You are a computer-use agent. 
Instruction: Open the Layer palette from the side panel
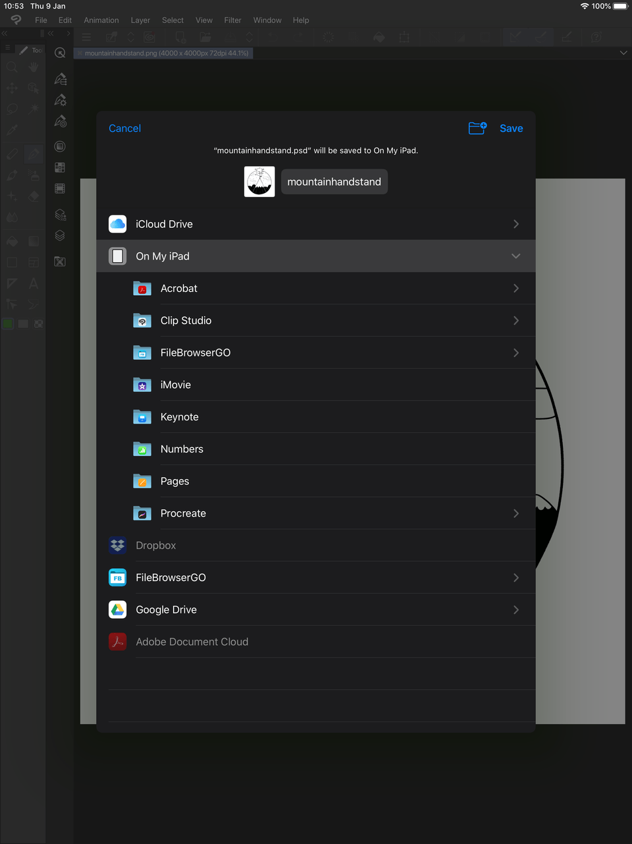pos(59,236)
